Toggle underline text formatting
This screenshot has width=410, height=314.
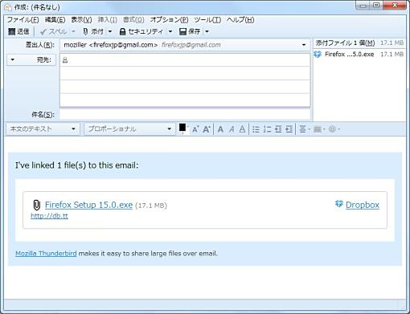coord(242,129)
